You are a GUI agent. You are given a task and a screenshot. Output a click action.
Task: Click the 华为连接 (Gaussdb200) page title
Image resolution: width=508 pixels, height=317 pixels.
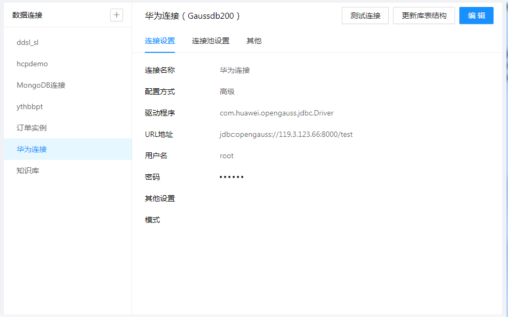click(193, 16)
